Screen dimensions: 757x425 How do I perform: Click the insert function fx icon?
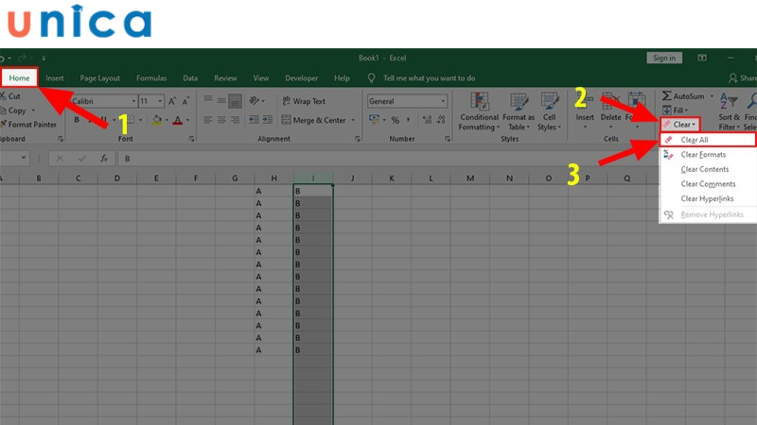point(104,159)
